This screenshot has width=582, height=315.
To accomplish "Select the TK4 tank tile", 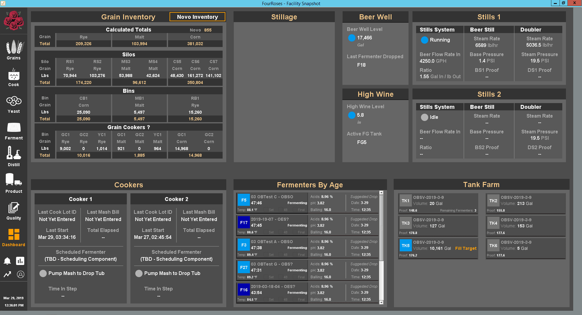I will point(493,223).
